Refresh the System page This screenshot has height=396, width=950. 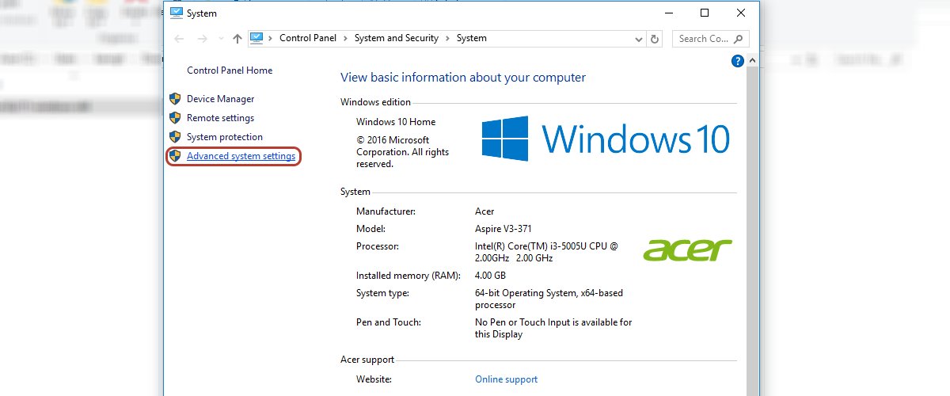[655, 38]
